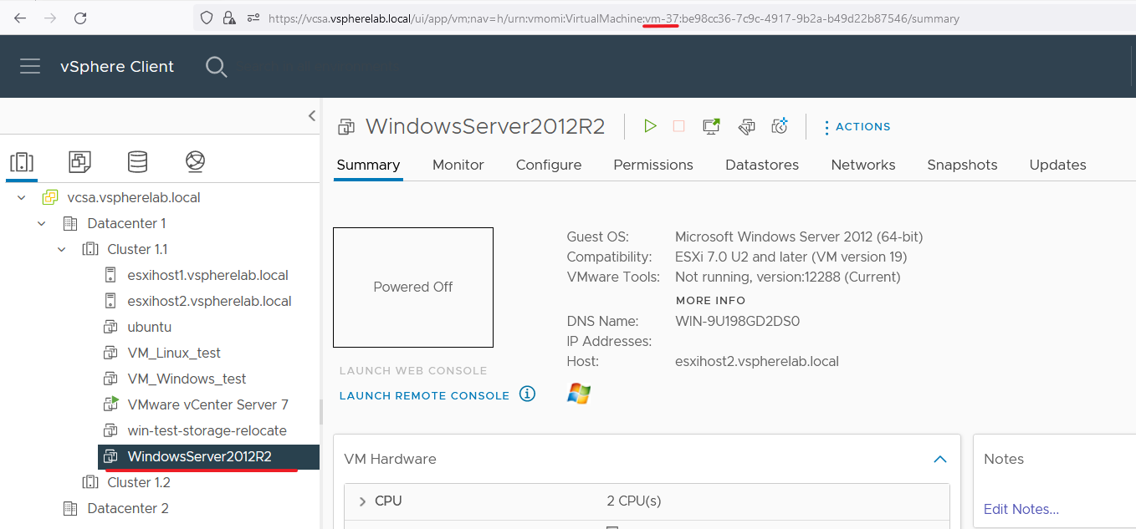Open the Networks inventory view
The height and width of the screenshot is (529, 1136).
(195, 161)
